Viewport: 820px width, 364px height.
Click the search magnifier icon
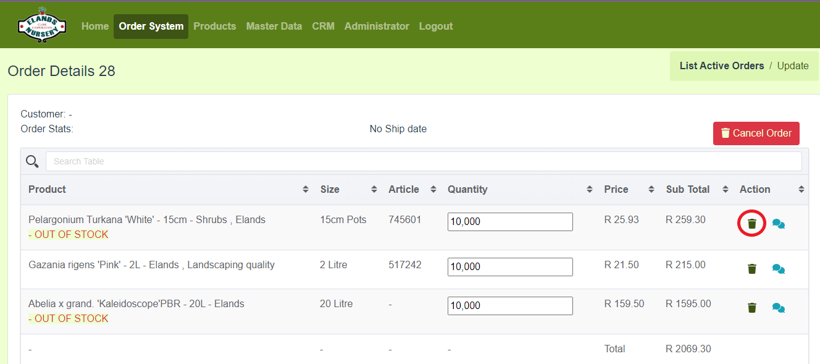32,161
